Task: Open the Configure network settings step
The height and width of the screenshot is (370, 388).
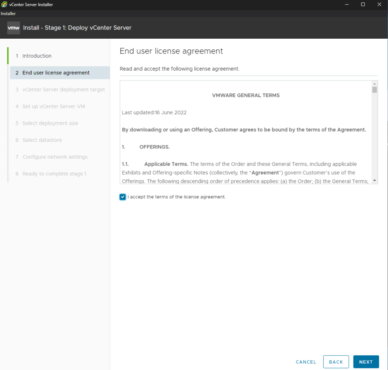Action: 55,157
